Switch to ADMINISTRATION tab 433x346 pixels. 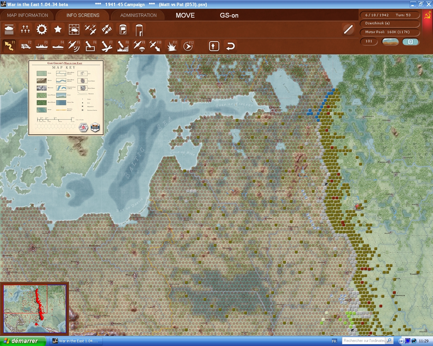(x=138, y=15)
